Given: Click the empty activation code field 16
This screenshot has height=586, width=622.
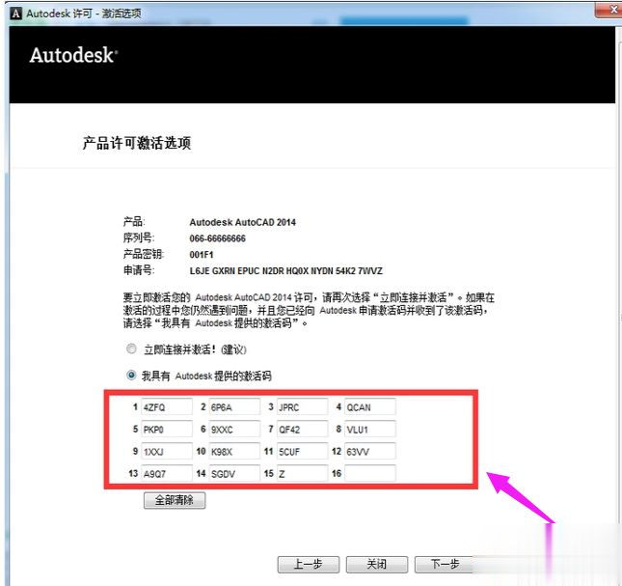Looking at the screenshot, I should coord(370,473).
